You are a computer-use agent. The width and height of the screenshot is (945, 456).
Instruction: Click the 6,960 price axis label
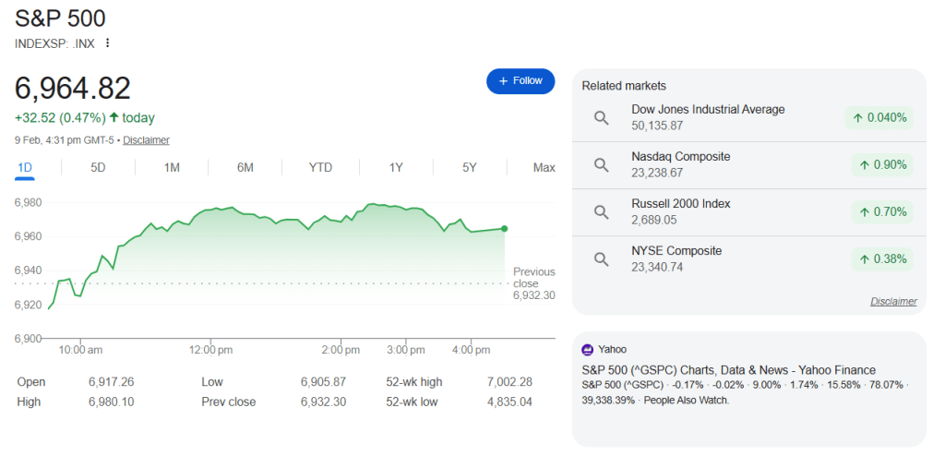tap(27, 236)
